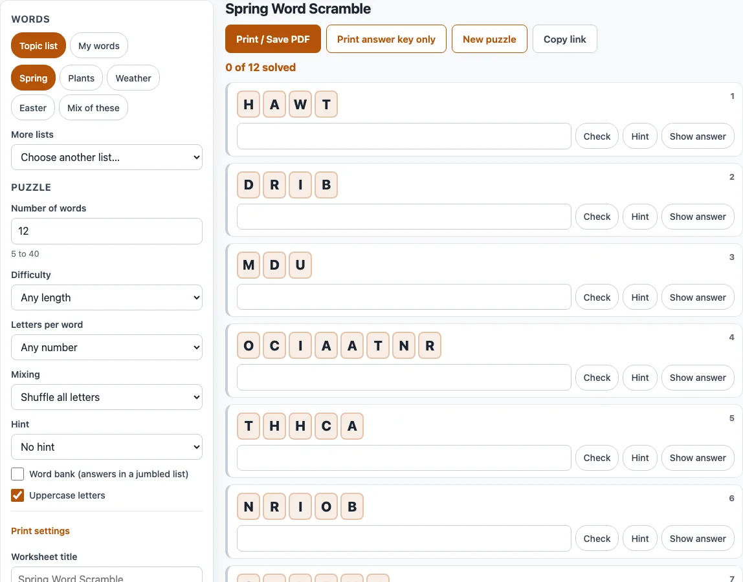Click the Print settings heading
The height and width of the screenshot is (582, 743).
click(40, 531)
